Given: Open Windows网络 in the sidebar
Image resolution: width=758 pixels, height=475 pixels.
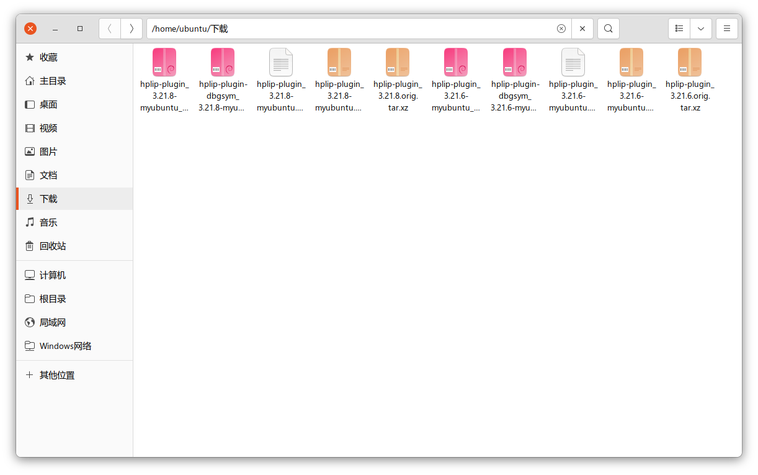Looking at the screenshot, I should point(74,346).
